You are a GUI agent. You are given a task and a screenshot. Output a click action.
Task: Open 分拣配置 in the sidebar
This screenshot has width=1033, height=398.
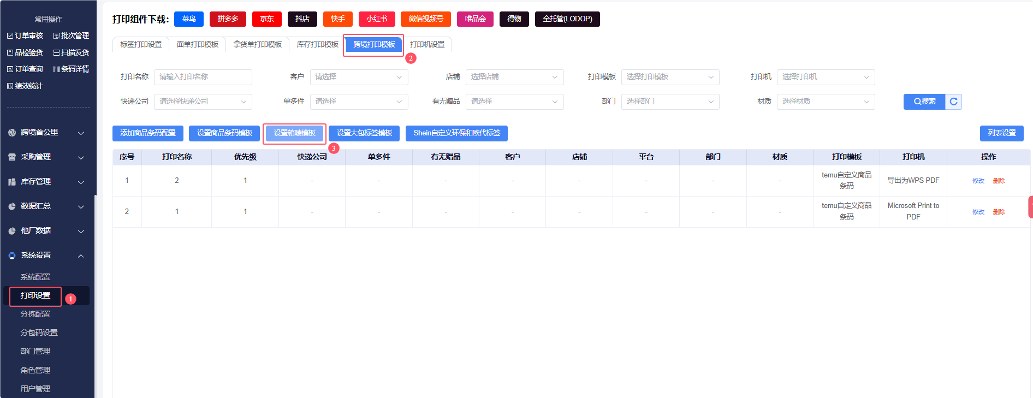pos(35,314)
